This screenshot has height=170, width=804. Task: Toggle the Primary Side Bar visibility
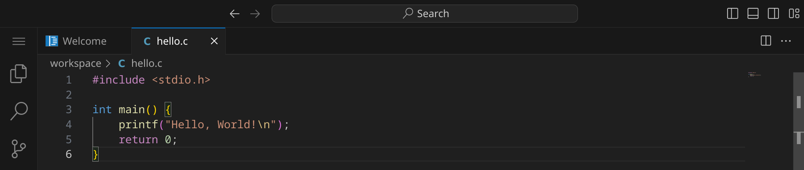[x=733, y=14]
